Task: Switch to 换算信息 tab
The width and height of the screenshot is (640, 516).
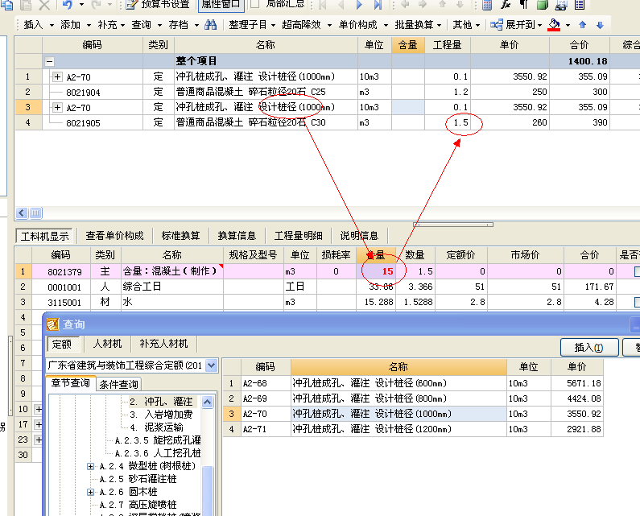Action: [x=237, y=236]
